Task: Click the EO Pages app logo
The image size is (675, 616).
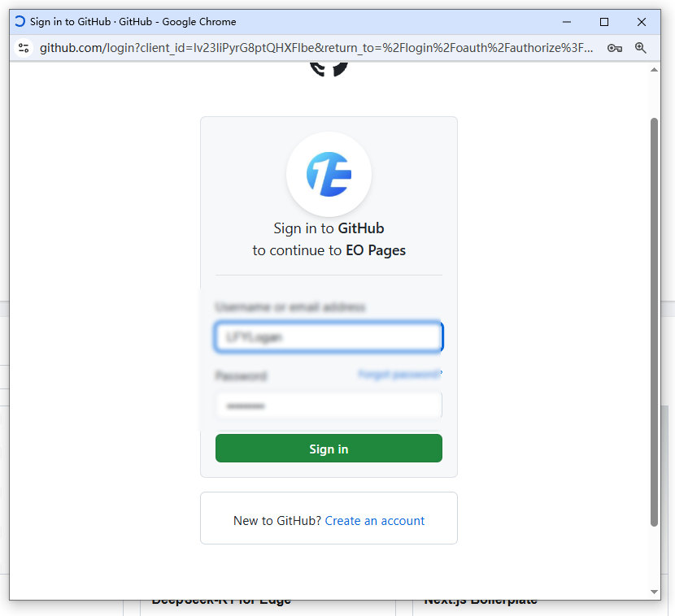Action: coord(329,174)
